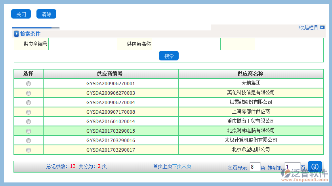Click the 每页显示 records-per-page field
332x186 pixels.
(x=255, y=167)
